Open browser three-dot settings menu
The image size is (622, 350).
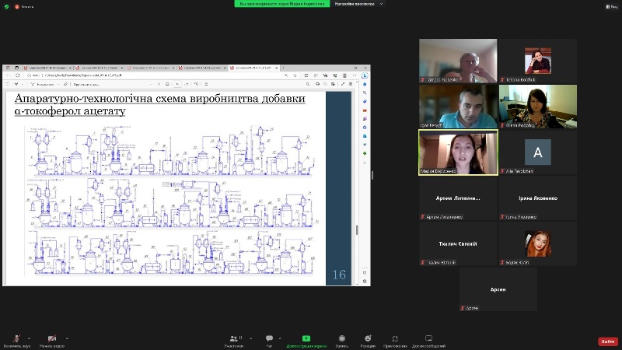pyautogui.click(x=355, y=75)
